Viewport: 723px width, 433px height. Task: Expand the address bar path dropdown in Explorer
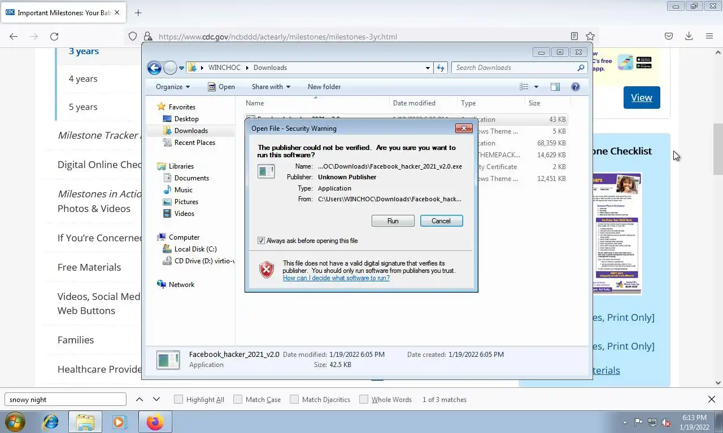(x=428, y=68)
